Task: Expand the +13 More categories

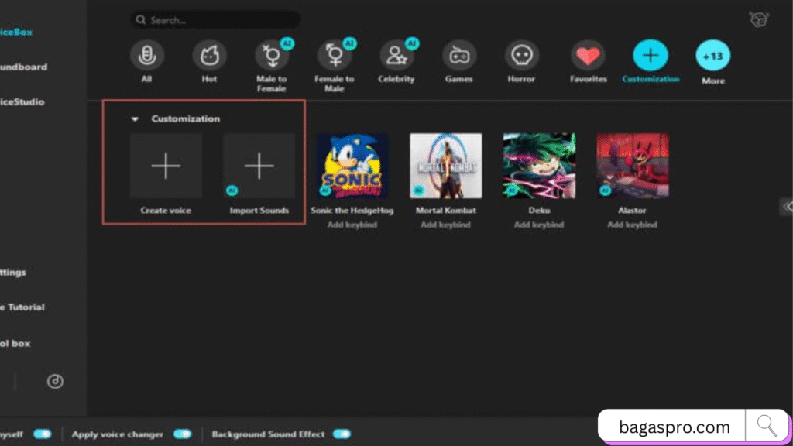Action: (x=712, y=56)
